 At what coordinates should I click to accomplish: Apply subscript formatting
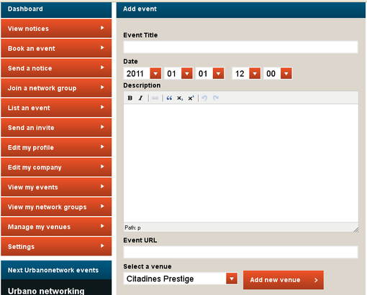tap(180, 98)
